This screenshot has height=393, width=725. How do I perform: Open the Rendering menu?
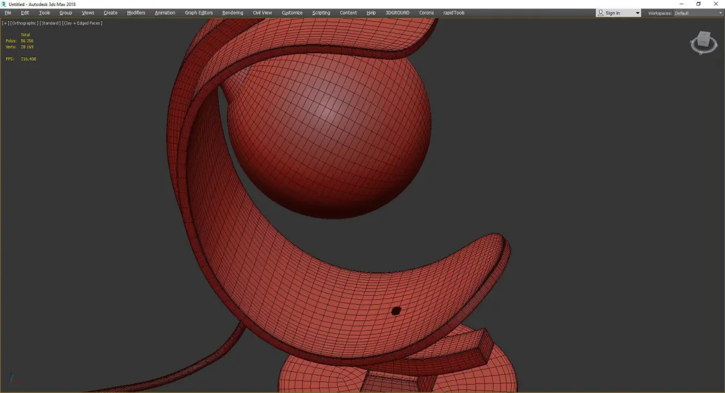(x=233, y=13)
